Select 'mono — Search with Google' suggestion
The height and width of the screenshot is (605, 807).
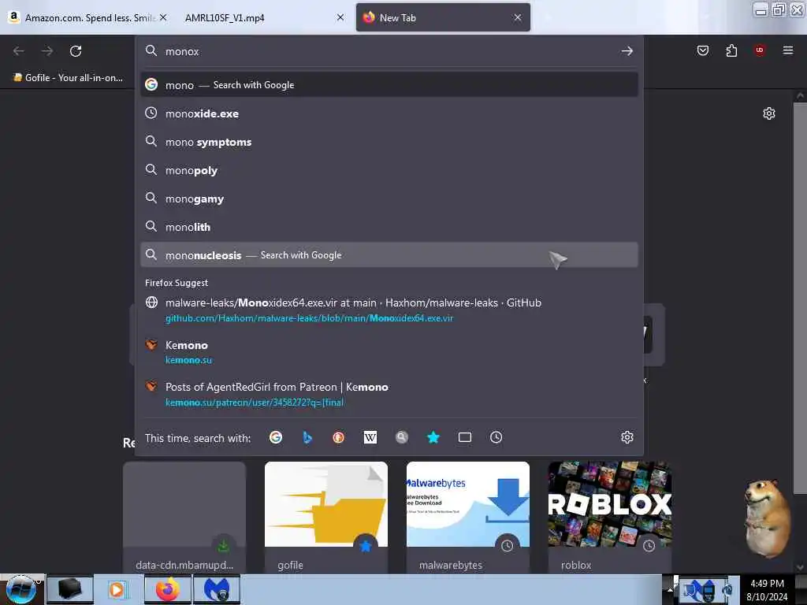point(389,85)
